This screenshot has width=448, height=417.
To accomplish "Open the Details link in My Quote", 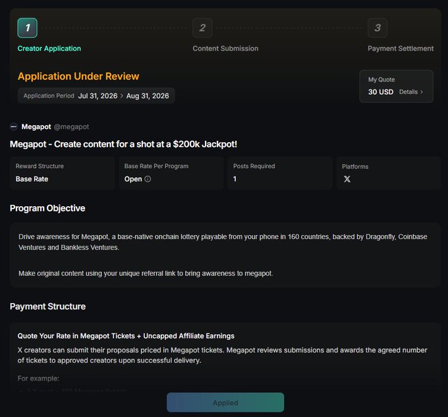I will 408,92.
